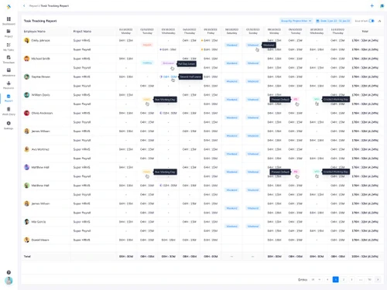Click Olivia Anderson's avatar
This screenshot has width=387, height=290.
(x=26, y=113)
